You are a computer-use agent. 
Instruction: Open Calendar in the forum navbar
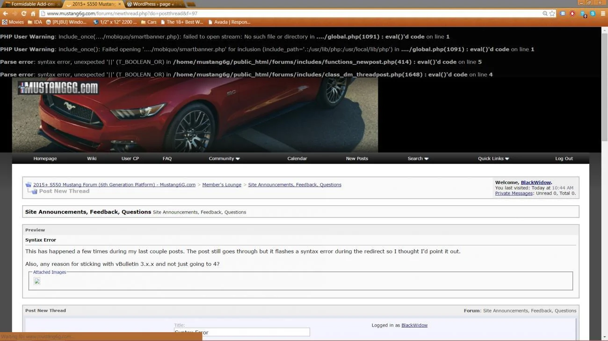pyautogui.click(x=297, y=159)
